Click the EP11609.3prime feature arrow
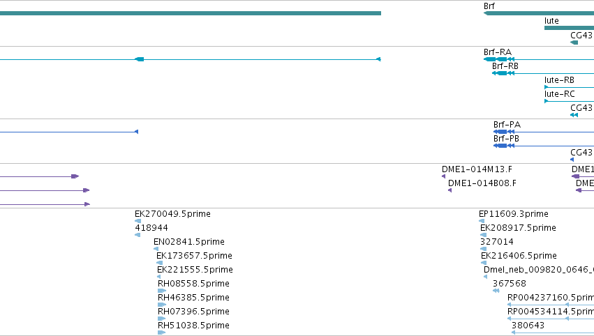The height and width of the screenshot is (336, 594). [x=482, y=221]
